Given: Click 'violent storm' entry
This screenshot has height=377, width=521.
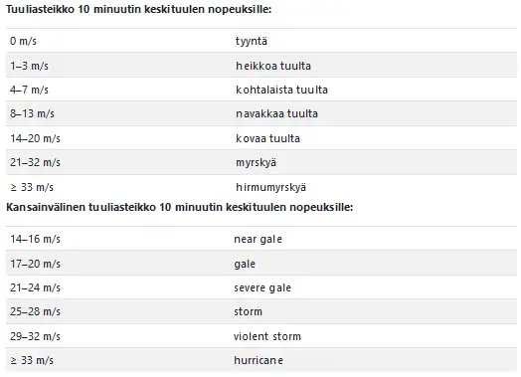Looking at the screenshot, I should pyautogui.click(x=266, y=336).
